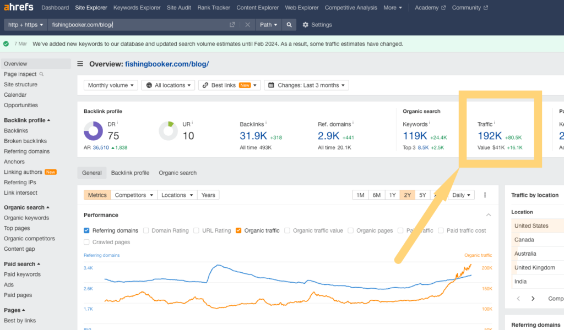Click calendar icon in Changes filter

click(271, 85)
